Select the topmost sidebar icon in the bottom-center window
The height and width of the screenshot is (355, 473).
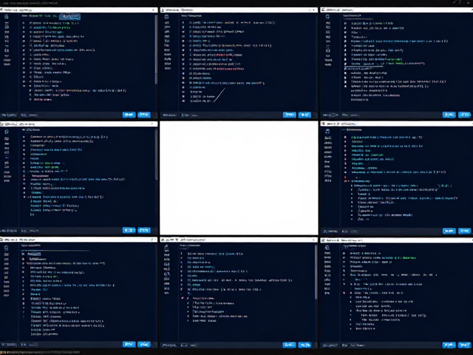point(166,248)
